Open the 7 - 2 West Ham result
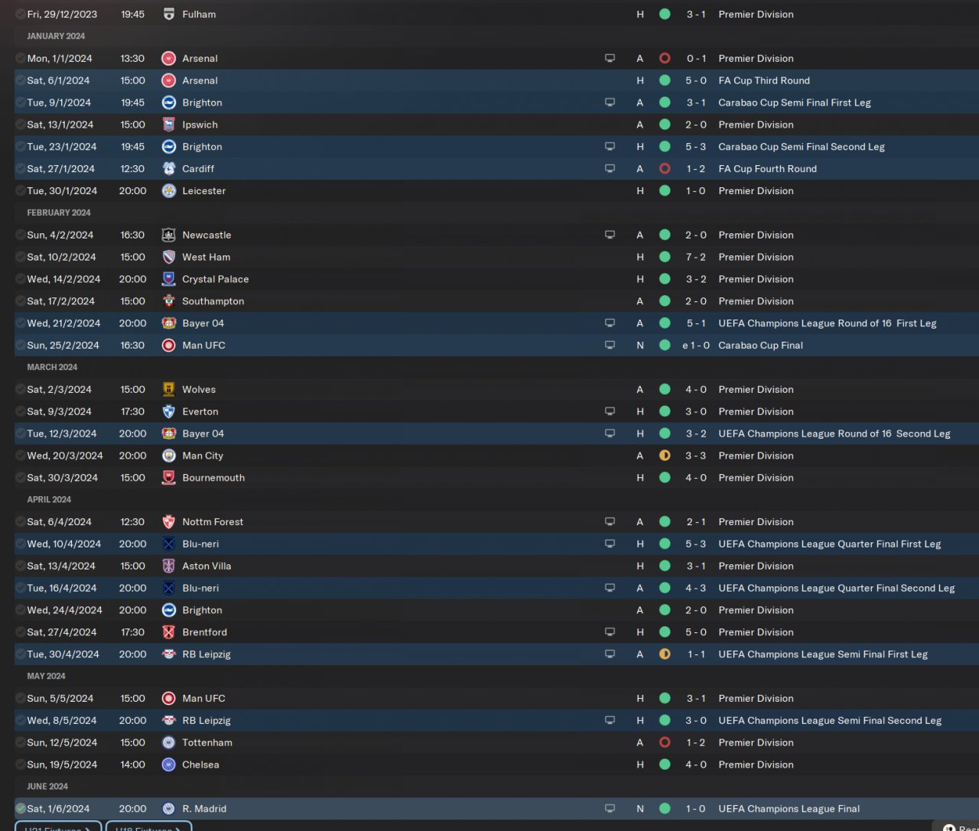The width and height of the screenshot is (979, 831). click(x=696, y=258)
